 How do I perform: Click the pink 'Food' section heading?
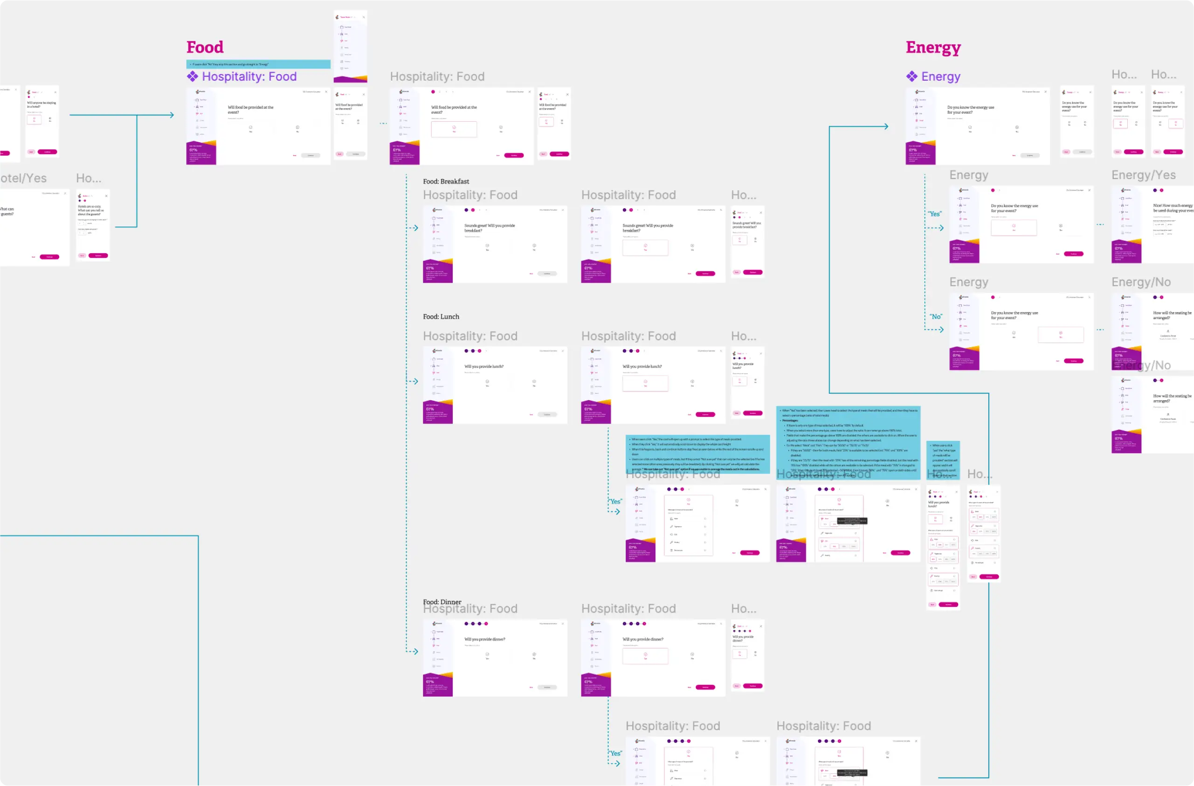click(x=205, y=47)
